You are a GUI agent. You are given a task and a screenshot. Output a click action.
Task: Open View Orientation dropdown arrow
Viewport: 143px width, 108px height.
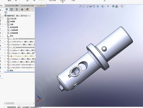[x=100, y=7]
